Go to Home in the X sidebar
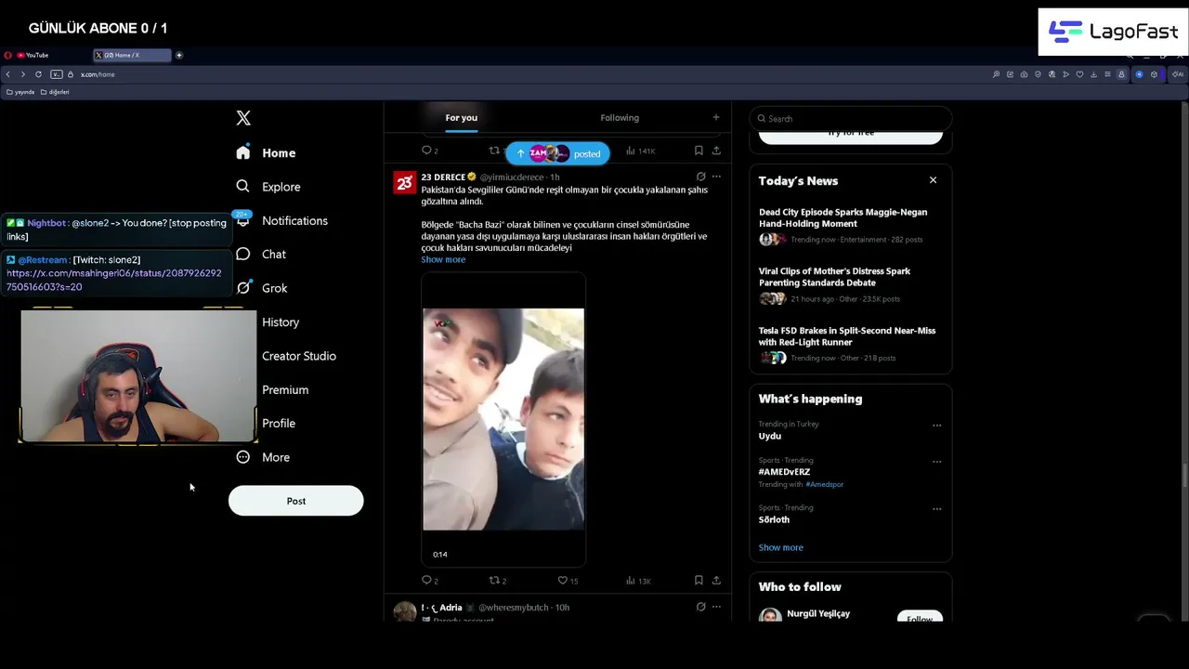This screenshot has height=669, width=1189. [x=266, y=153]
